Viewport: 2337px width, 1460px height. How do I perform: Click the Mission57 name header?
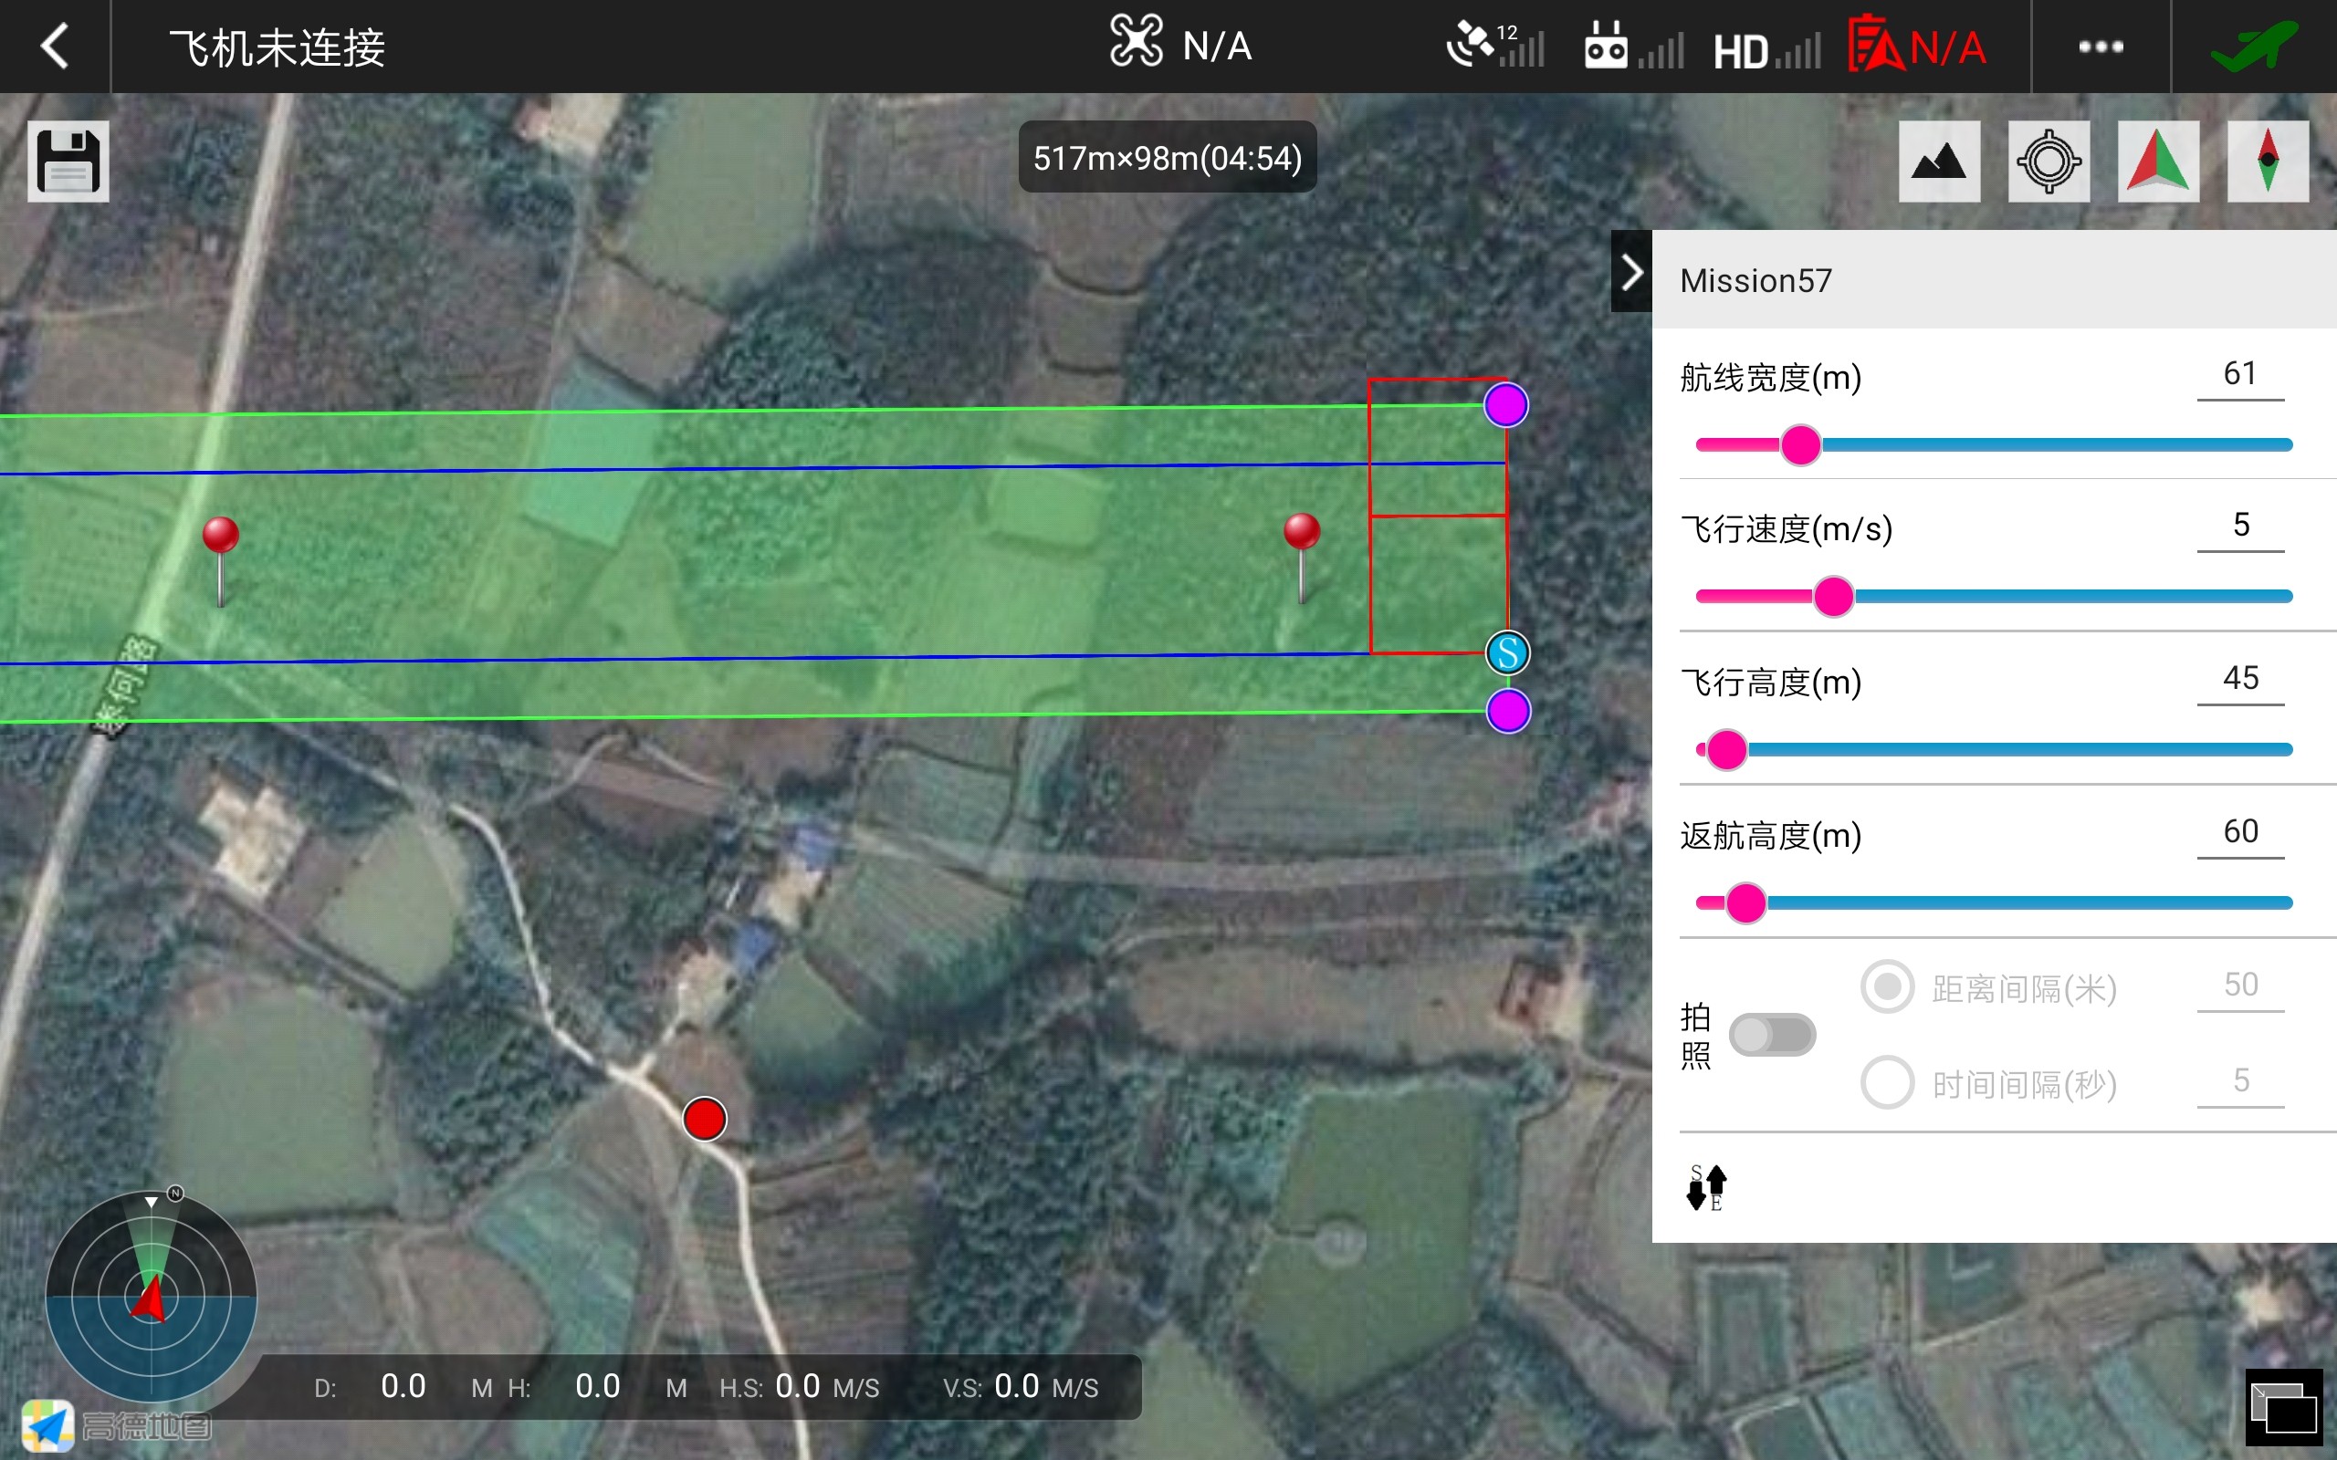click(1755, 281)
